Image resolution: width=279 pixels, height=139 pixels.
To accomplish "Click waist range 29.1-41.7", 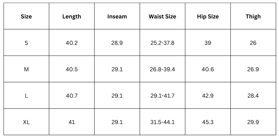I will click(162, 96).
